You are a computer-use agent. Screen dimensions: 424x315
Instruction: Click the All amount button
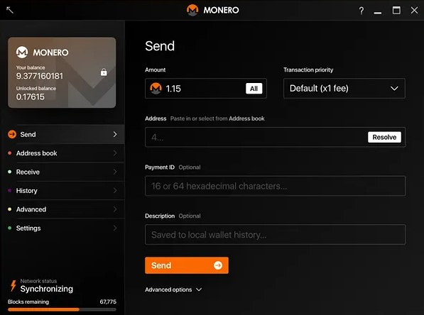pos(254,89)
